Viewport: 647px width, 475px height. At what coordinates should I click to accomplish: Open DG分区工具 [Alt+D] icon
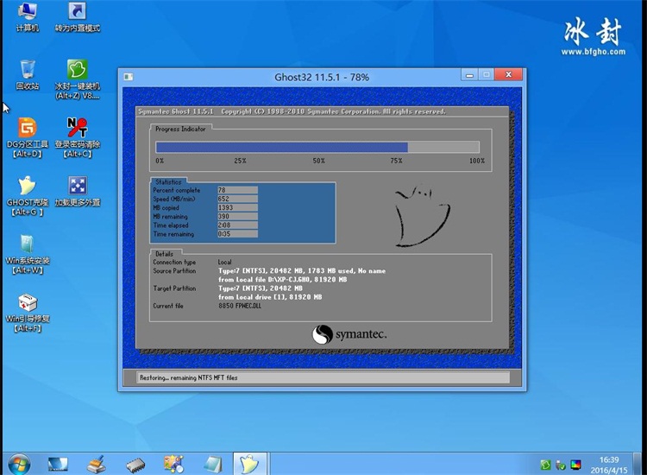[x=28, y=137]
